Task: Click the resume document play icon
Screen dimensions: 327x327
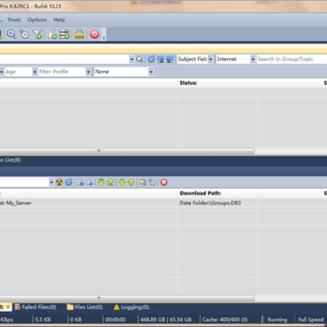Action: click(90, 183)
